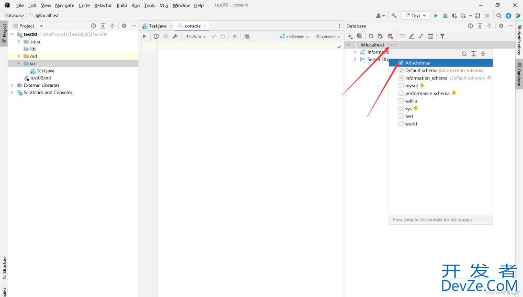
Task: Open editor tabs three-dot menu
Action: (339, 26)
